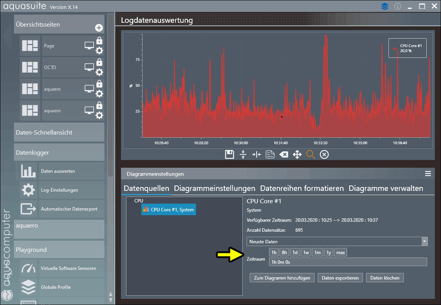Click the backspace delete icon below chart

click(x=283, y=155)
